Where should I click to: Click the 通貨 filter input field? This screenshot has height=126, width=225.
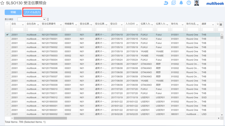pos(208,29)
